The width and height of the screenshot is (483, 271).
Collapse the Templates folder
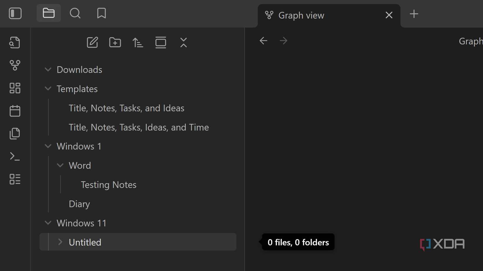[48, 89]
